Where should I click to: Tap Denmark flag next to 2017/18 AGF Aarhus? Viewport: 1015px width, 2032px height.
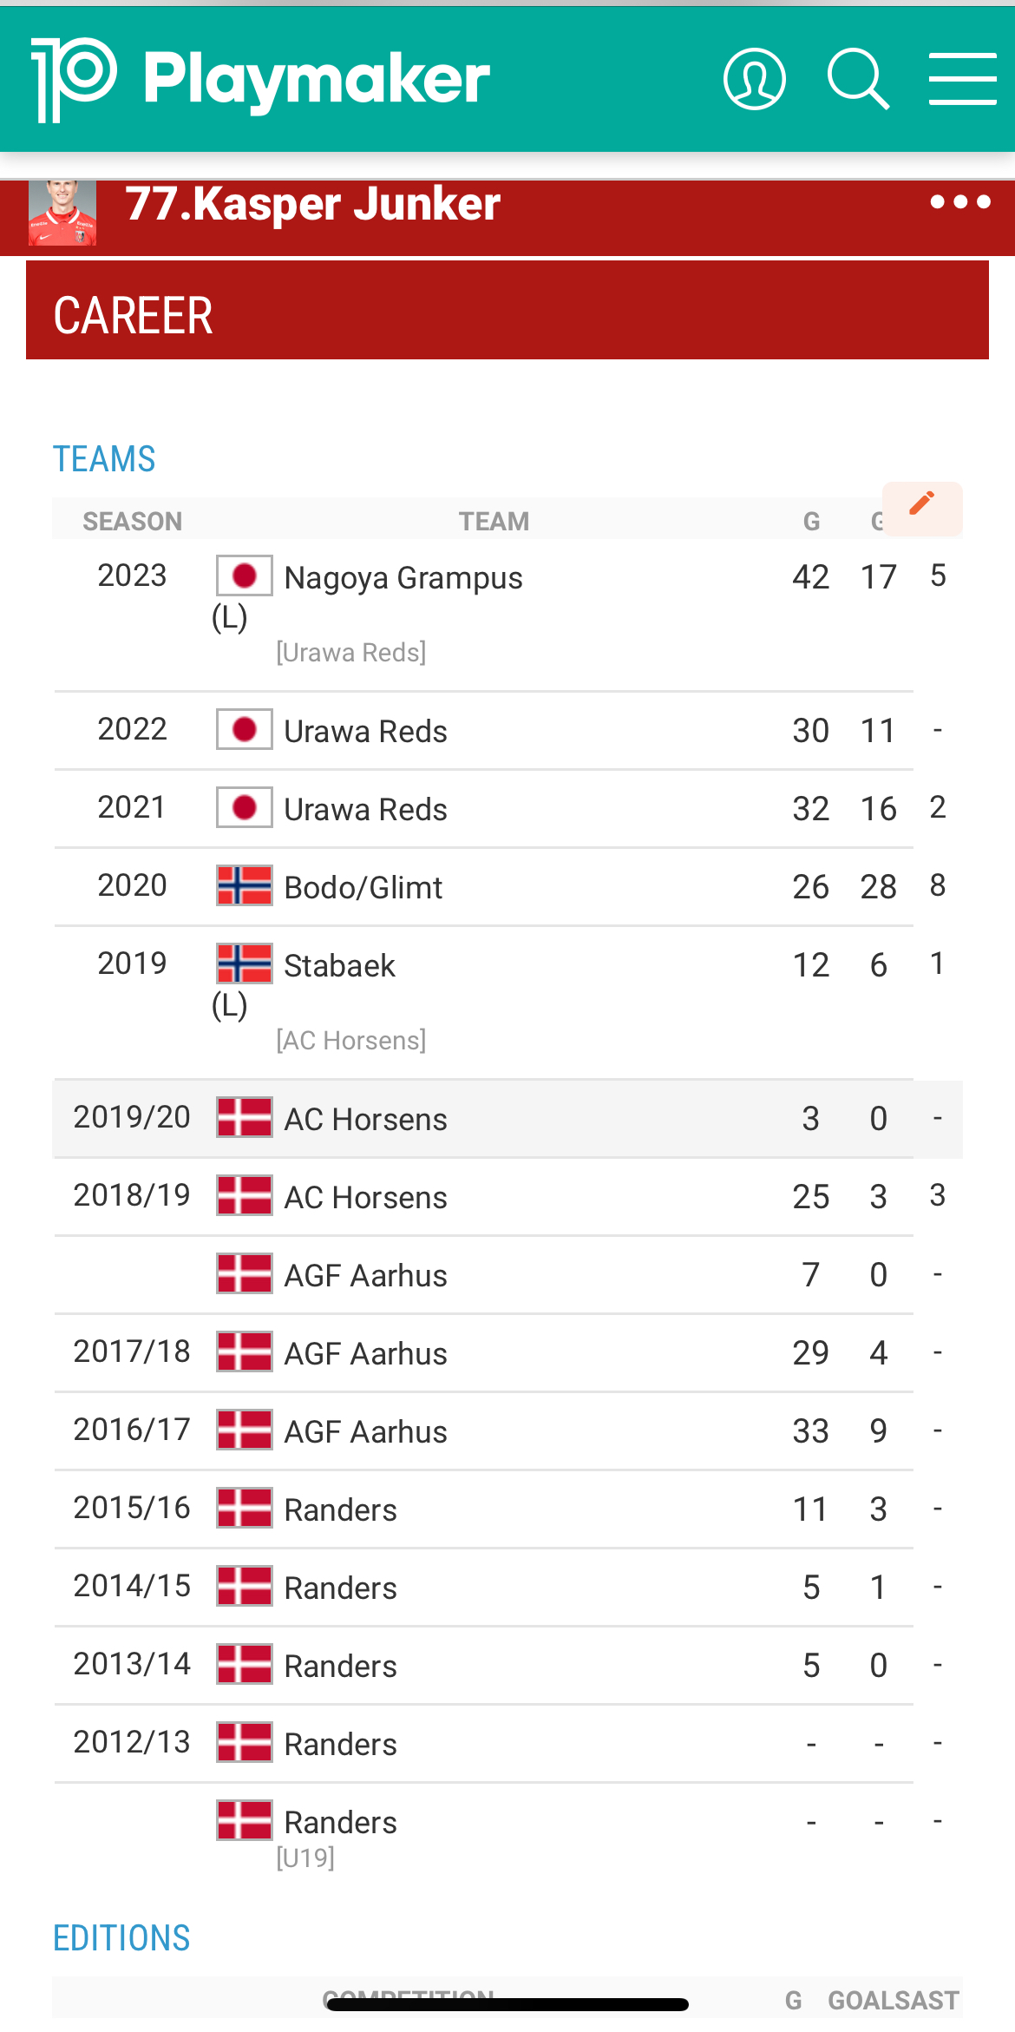pos(244,1351)
